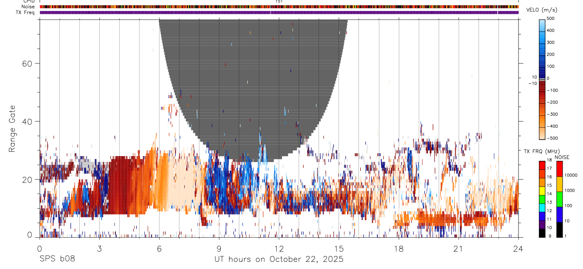Click the 6 tick on the UT hours axis
The width and height of the screenshot is (583, 269).
click(x=159, y=249)
